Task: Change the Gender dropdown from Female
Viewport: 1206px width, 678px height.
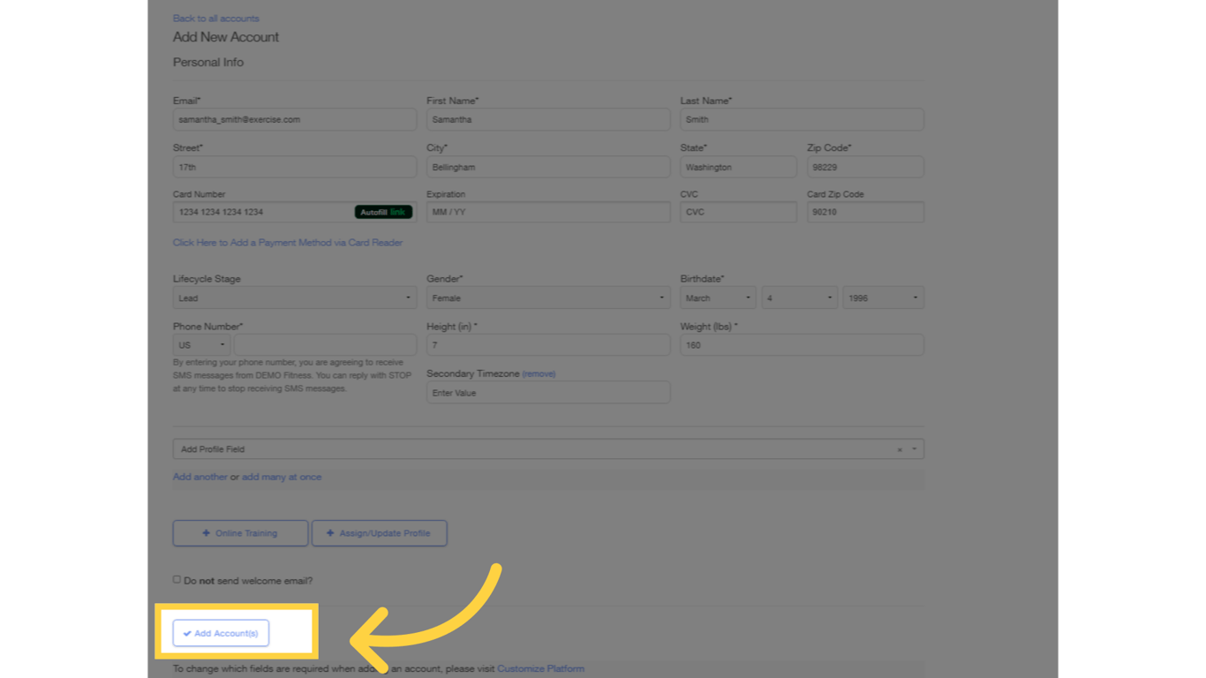Action: (x=547, y=298)
